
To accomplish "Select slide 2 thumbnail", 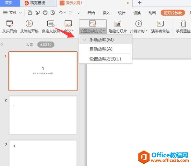I will click(43, 115).
